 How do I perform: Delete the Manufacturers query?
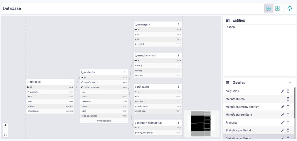coord(288,99)
